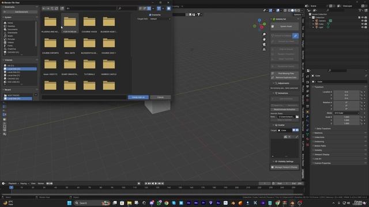Screen dimensions: 369x207
Task: Open Material properties tab icon
Action: coord(307,139)
